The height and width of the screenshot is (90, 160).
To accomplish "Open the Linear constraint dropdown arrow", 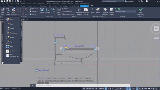I will 42,14.
